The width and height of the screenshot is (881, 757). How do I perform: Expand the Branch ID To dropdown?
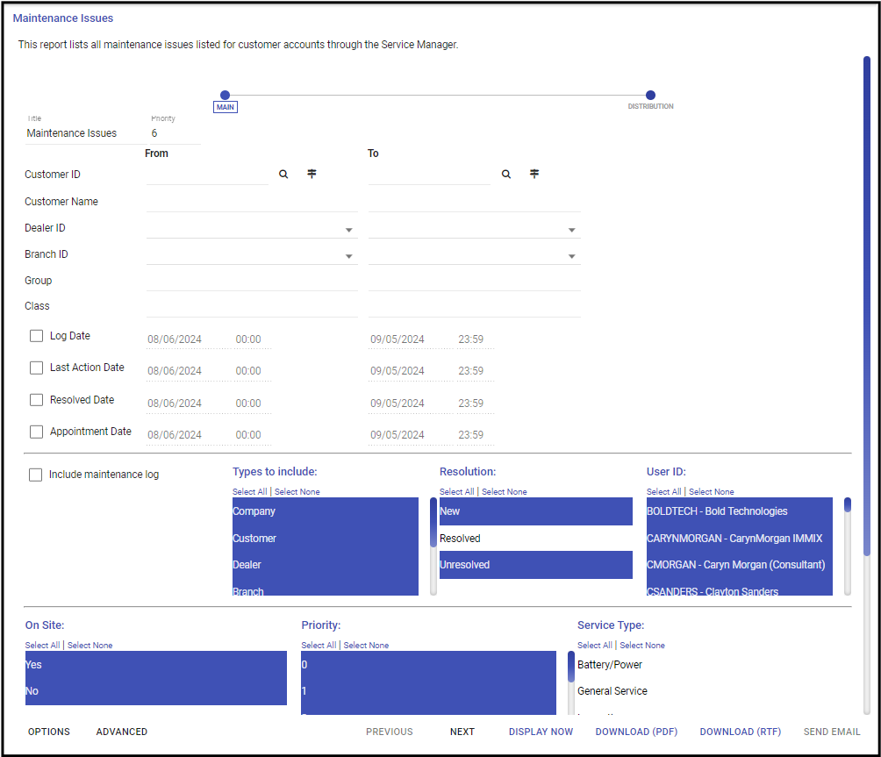tap(571, 257)
